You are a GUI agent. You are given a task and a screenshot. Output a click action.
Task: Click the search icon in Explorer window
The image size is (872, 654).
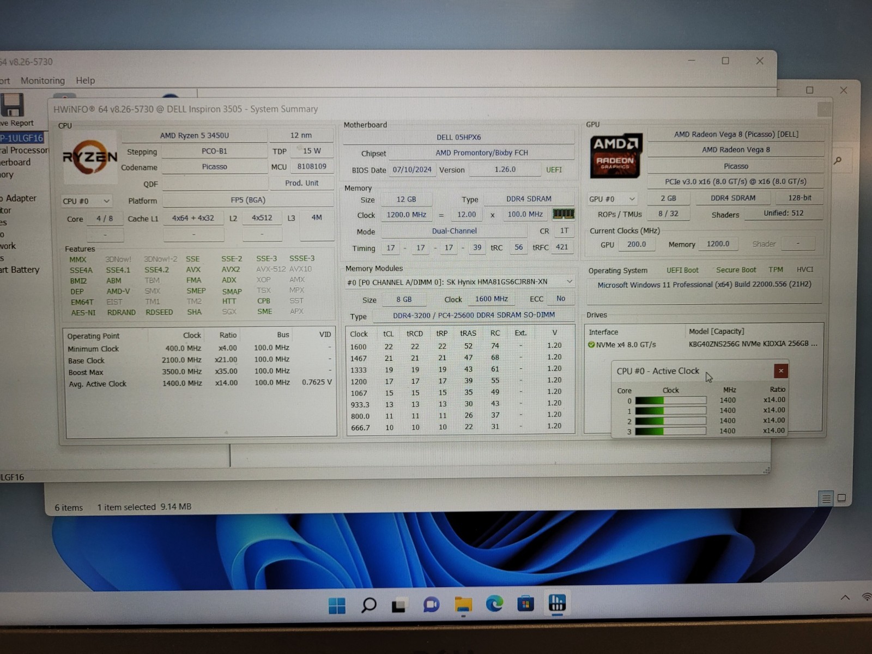838,160
